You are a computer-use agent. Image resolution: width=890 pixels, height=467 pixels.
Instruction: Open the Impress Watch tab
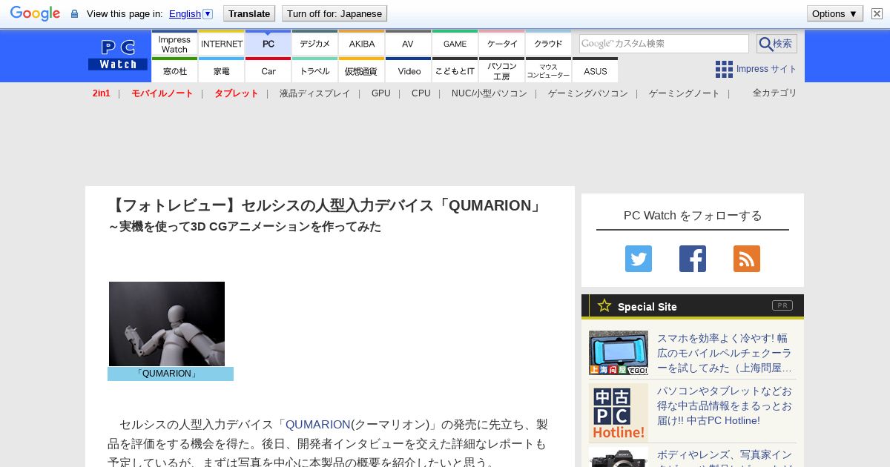[x=174, y=43]
